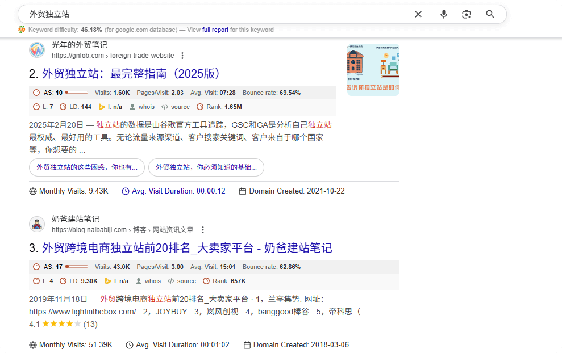
Task: Select the 外贸独立站，你必须知道的基础 chip
Action: tap(206, 167)
